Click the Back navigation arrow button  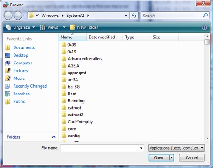tap(8, 16)
